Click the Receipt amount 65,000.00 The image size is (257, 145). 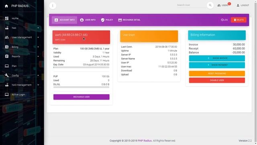click(x=239, y=48)
